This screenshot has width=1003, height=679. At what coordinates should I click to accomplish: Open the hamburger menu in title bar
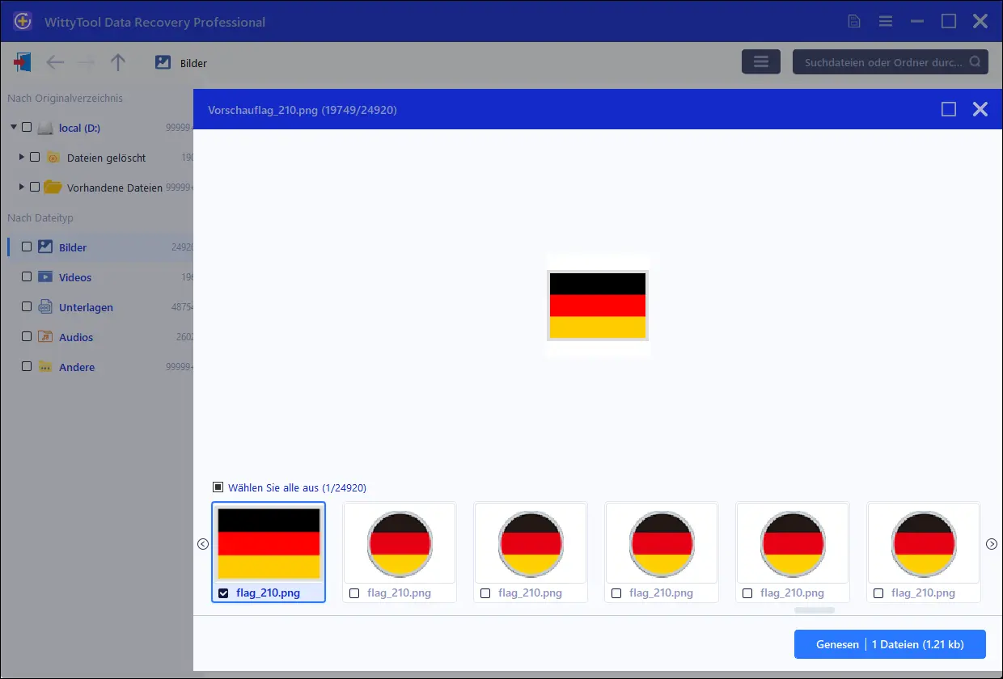coord(886,21)
